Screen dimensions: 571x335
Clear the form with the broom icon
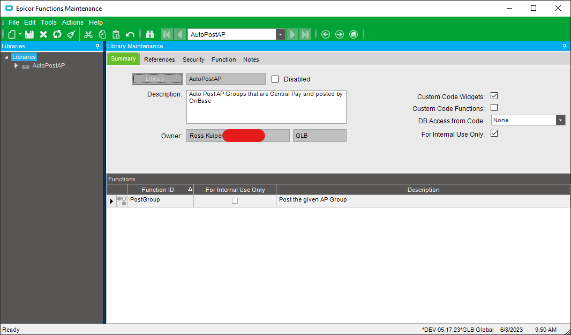71,34
